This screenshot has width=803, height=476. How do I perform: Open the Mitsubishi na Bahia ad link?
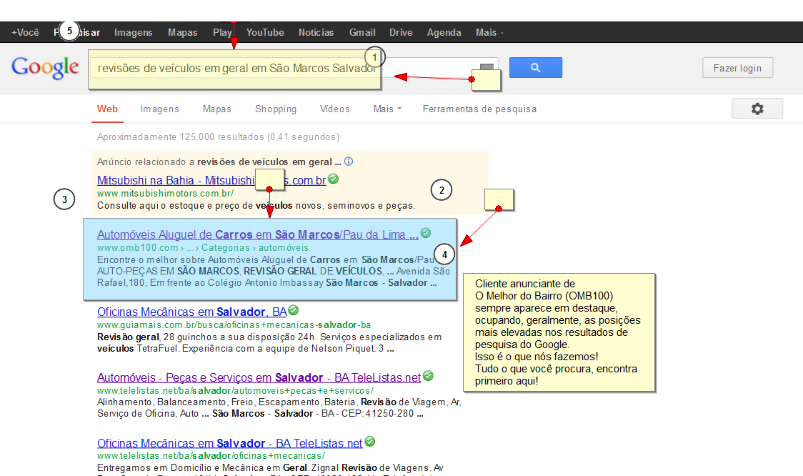click(x=211, y=180)
